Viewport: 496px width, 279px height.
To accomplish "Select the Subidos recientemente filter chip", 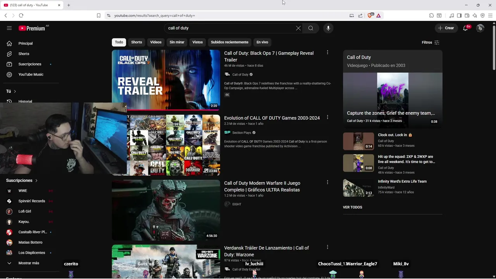I will [x=229, y=42].
